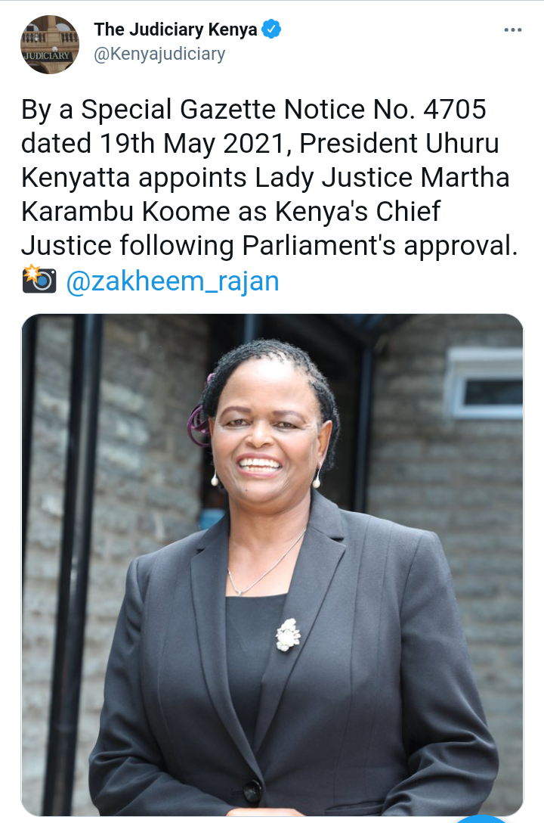Image resolution: width=544 pixels, height=823 pixels.
Task: Open the @zakheem_rajan mention
Action: (172, 281)
